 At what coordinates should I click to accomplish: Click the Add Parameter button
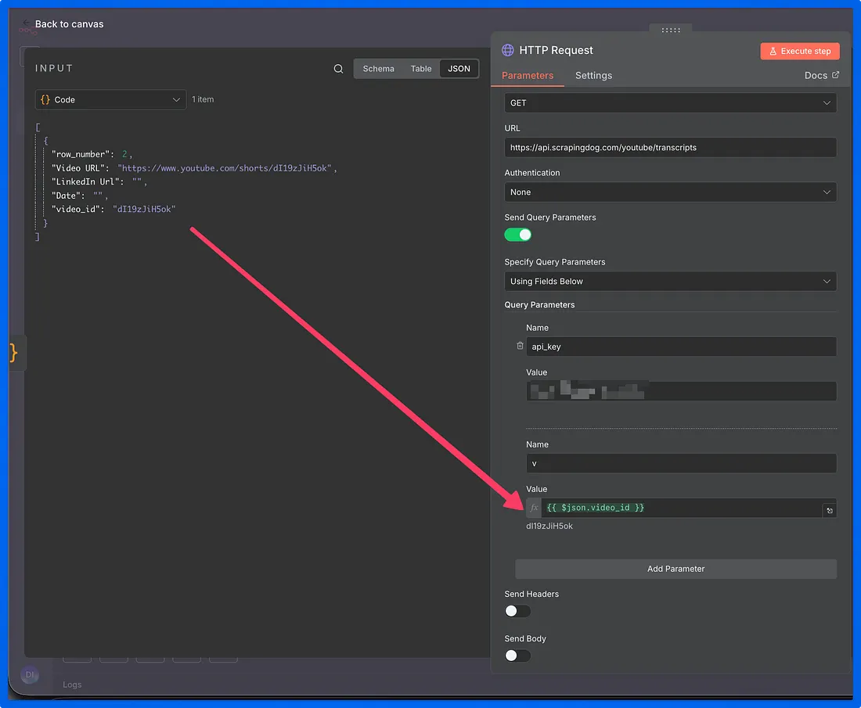(x=675, y=569)
